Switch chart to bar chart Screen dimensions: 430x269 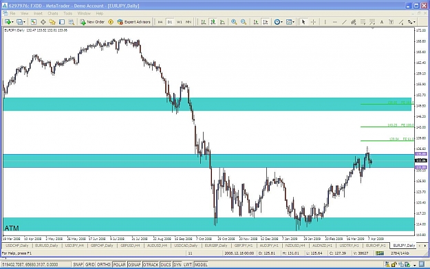(204, 22)
